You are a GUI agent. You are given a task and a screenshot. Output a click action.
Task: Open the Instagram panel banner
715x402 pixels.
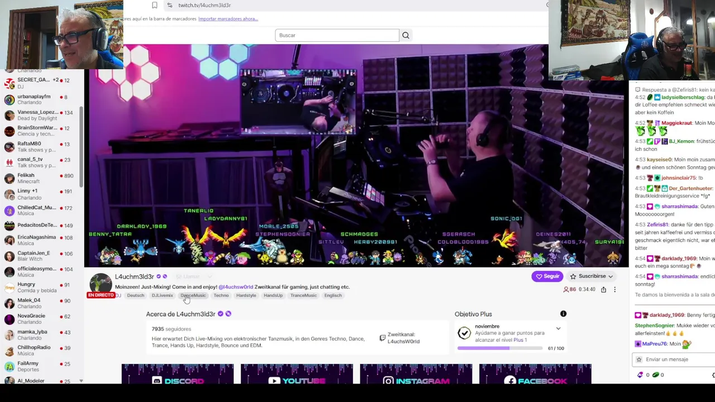[416, 374]
